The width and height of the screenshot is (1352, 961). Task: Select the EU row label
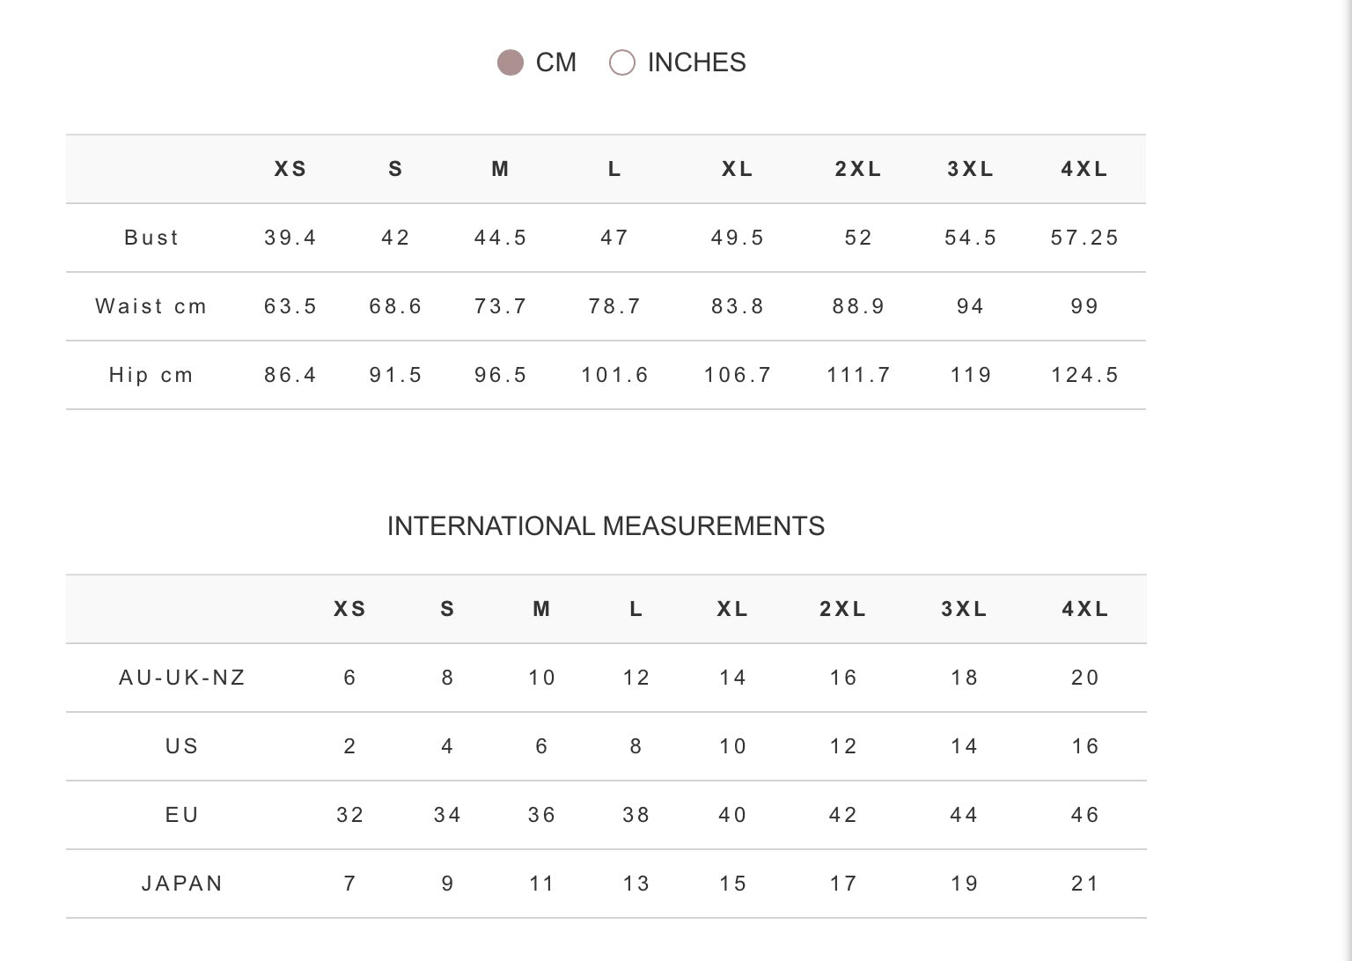click(182, 815)
